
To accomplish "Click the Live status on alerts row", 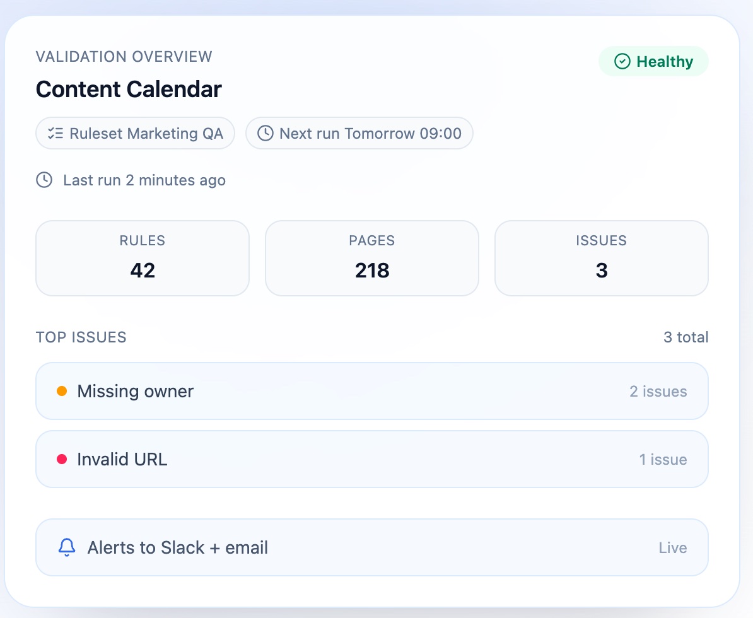I will (673, 548).
